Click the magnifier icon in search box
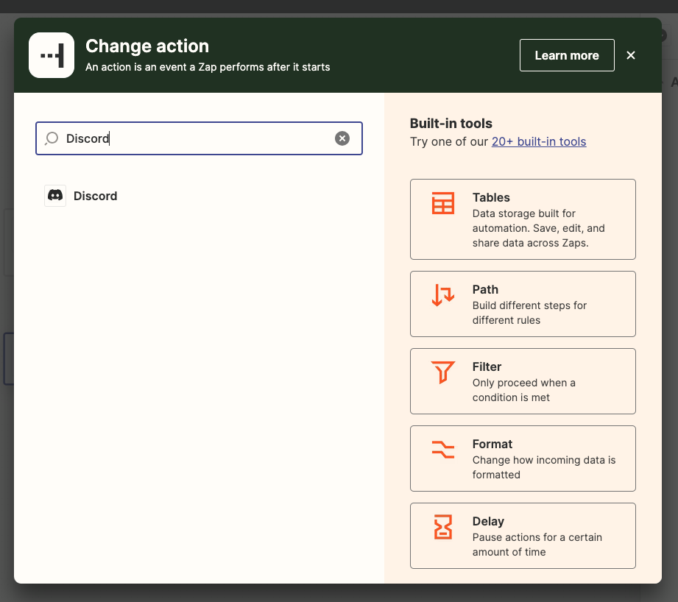This screenshot has width=678, height=602. pyautogui.click(x=52, y=138)
